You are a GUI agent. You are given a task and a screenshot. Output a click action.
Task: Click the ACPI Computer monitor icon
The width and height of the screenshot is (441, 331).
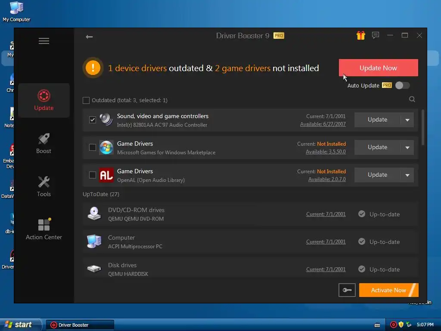94,241
